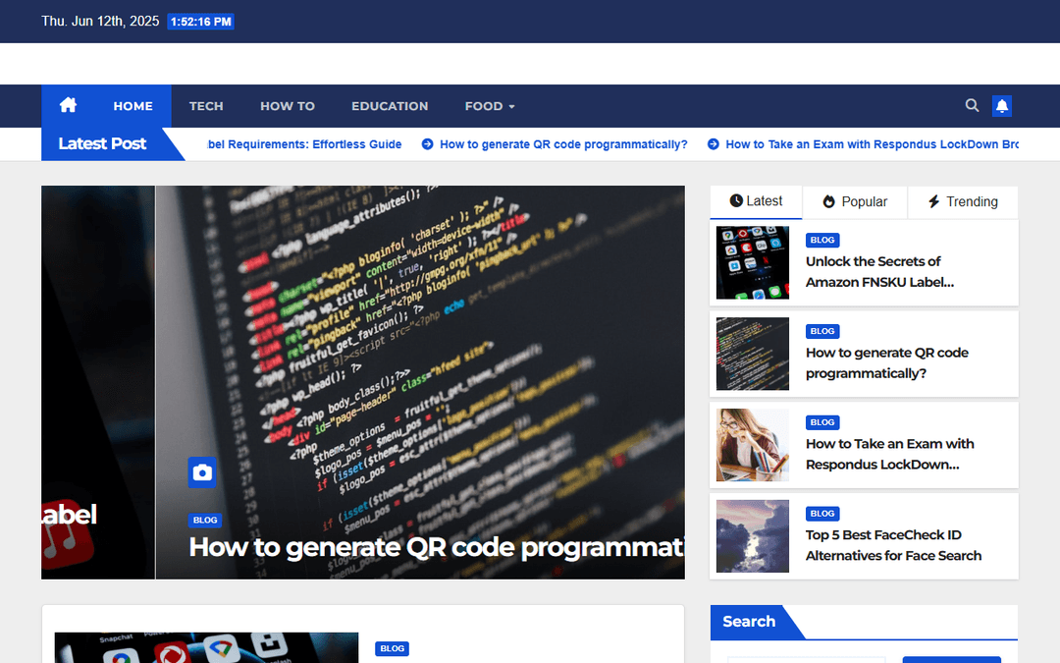Click BLOG tag on the main slider
1060x663 pixels.
pos(205,521)
